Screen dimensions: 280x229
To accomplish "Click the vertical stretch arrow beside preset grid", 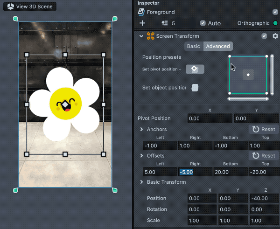I will tap(272, 75).
